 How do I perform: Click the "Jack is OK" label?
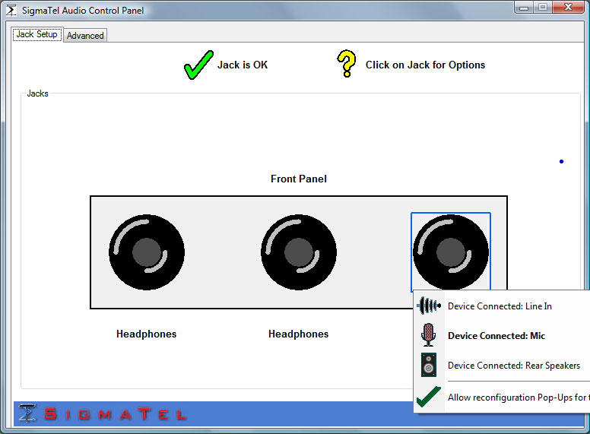243,65
